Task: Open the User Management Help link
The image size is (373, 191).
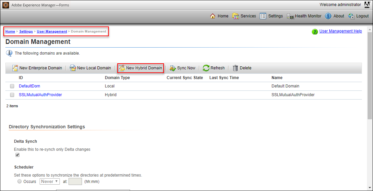Action: point(341,31)
